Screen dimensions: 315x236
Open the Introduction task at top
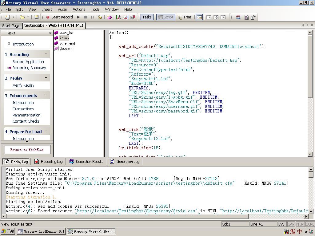tap(23, 44)
